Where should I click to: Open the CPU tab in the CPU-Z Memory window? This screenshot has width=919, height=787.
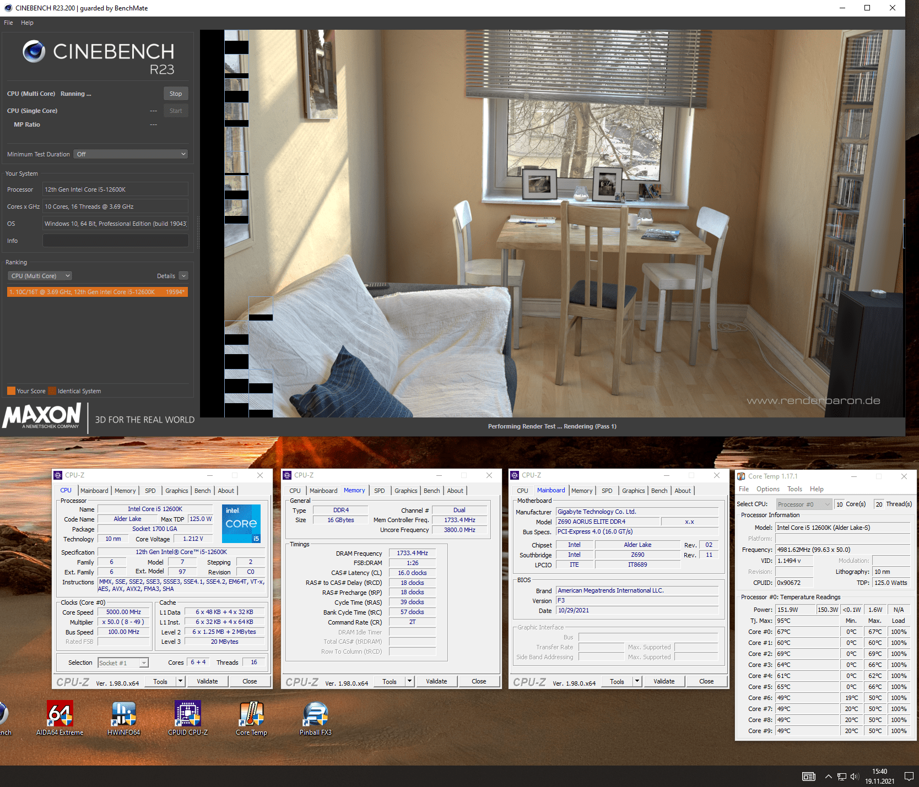point(295,491)
